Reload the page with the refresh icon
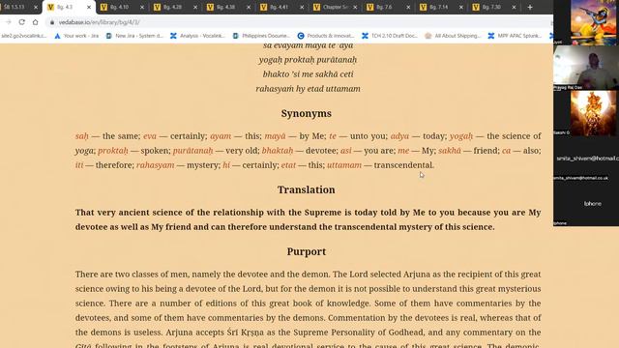Screen dimensions: 619x348 pyautogui.click(x=21, y=22)
